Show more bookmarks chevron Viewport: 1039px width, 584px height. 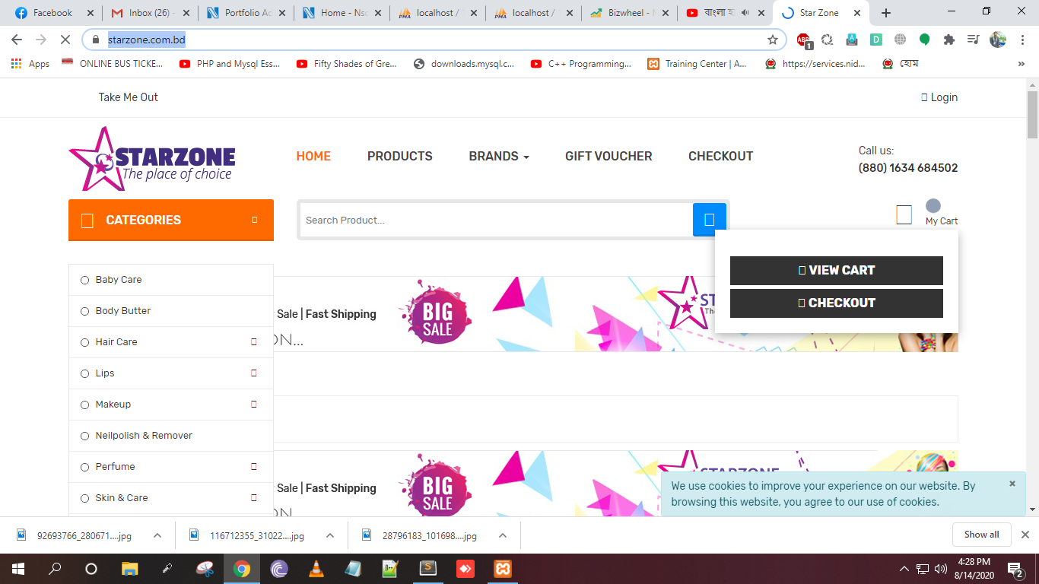(x=1022, y=64)
